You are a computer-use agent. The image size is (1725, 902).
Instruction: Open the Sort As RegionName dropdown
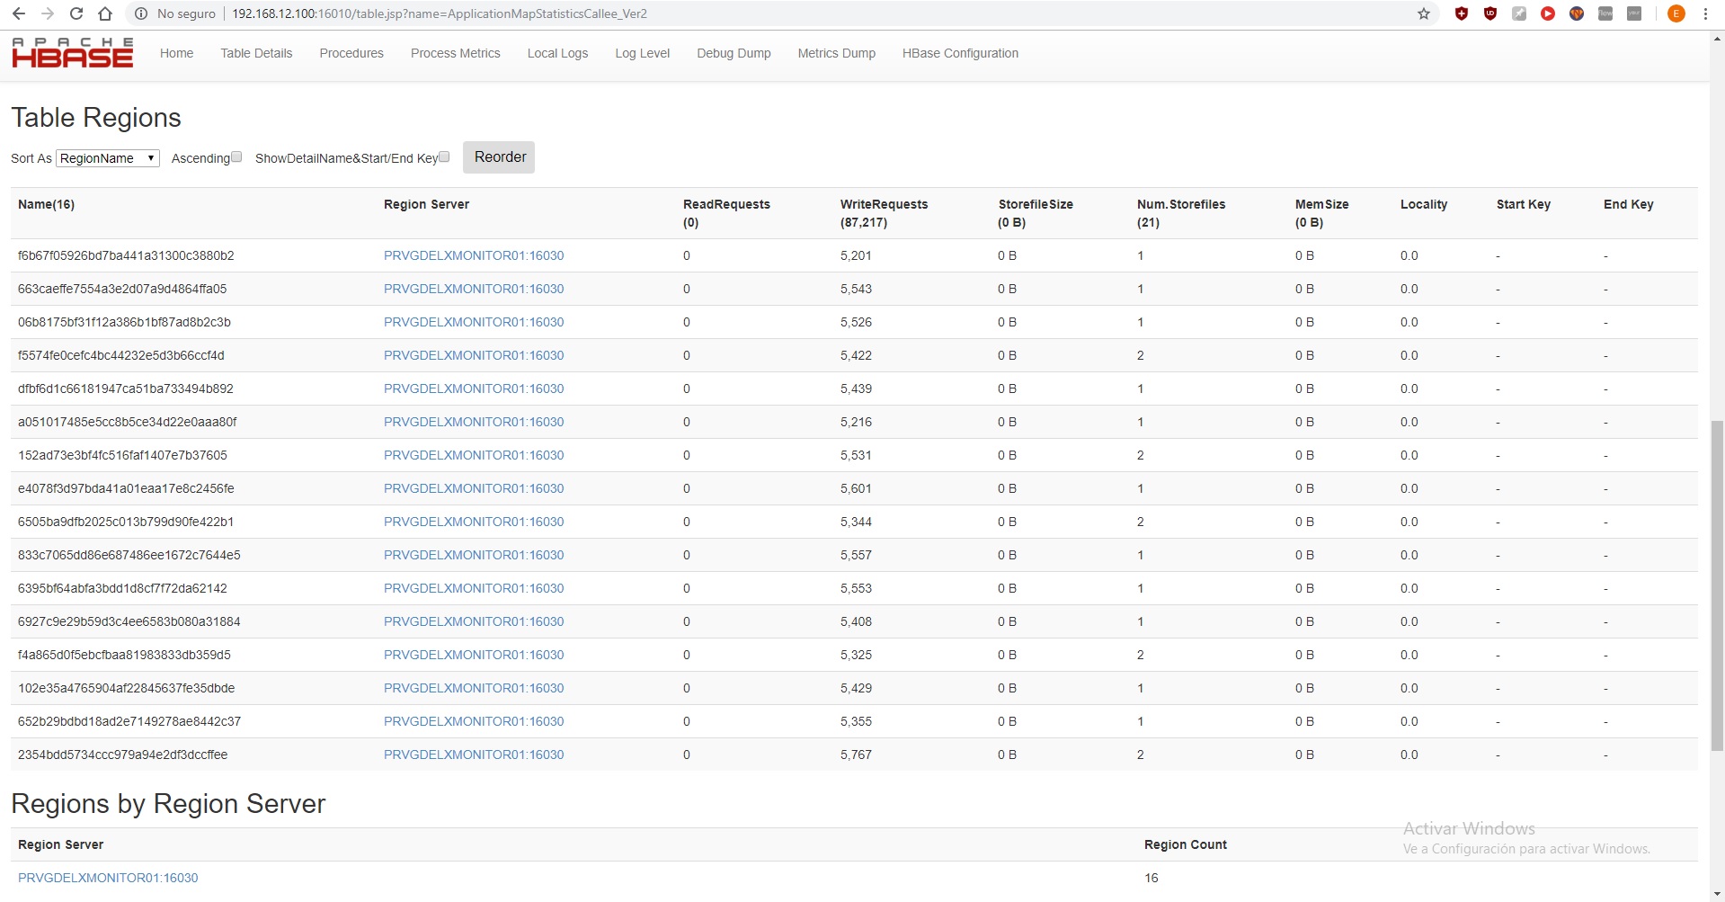click(x=108, y=158)
